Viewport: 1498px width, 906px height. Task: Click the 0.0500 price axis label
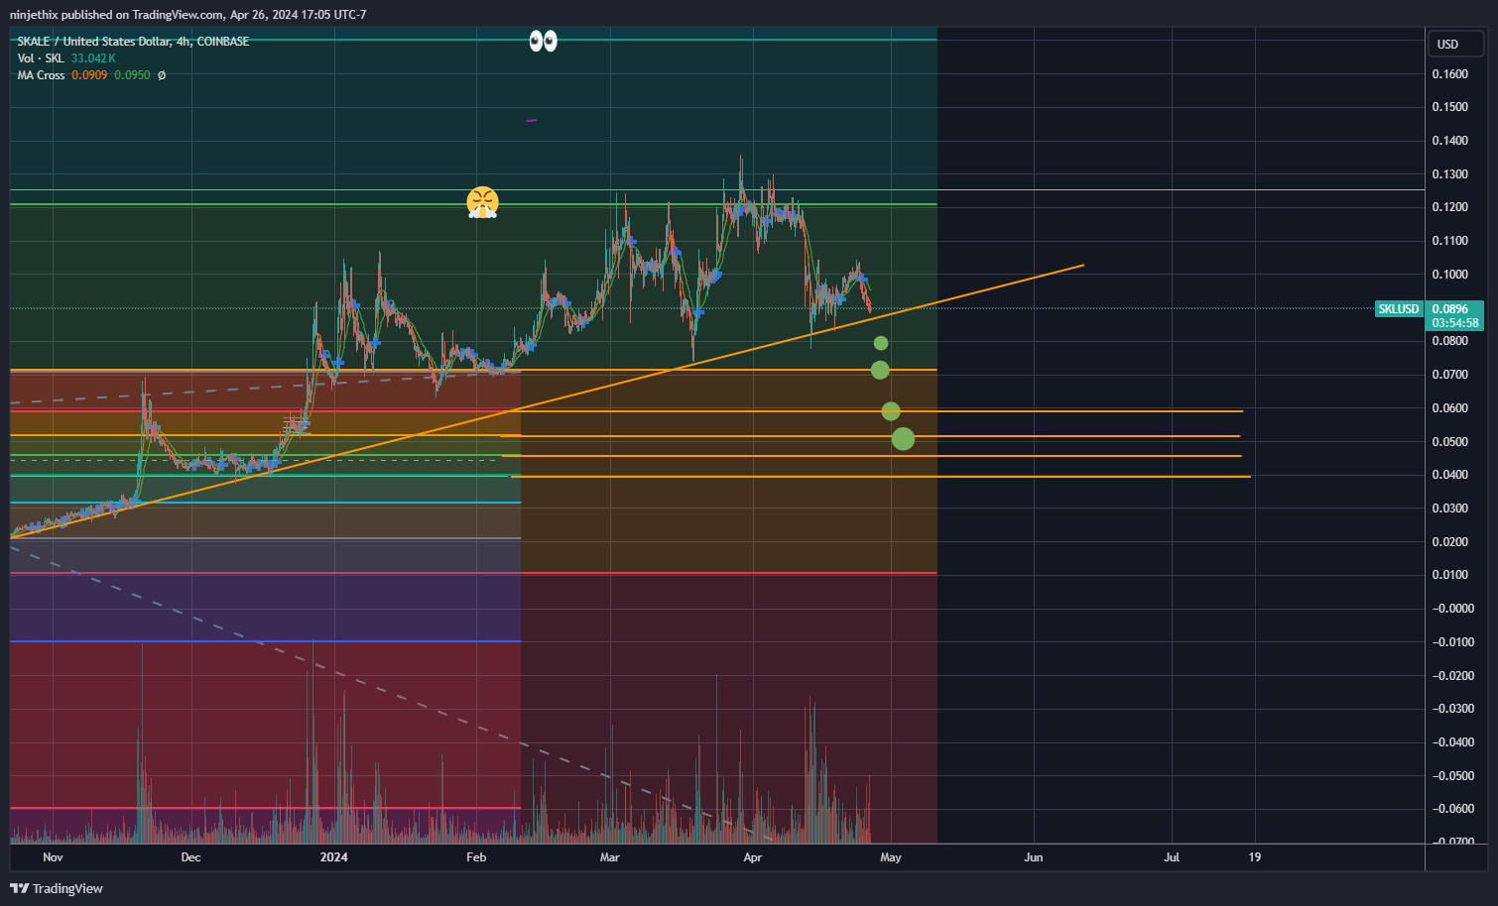(x=1450, y=442)
